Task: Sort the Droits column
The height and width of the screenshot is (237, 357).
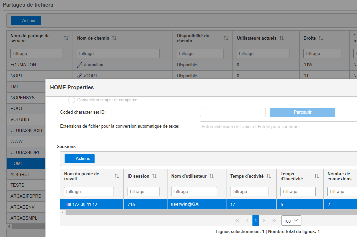Action: point(321,38)
